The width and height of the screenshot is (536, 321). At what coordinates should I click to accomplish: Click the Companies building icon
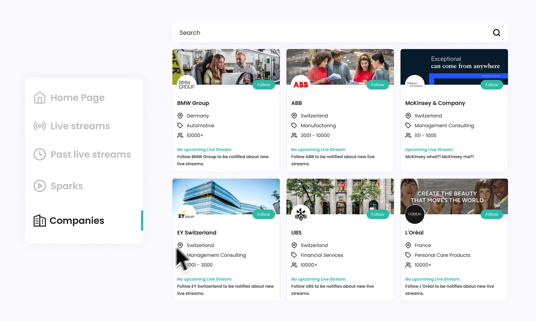click(40, 221)
